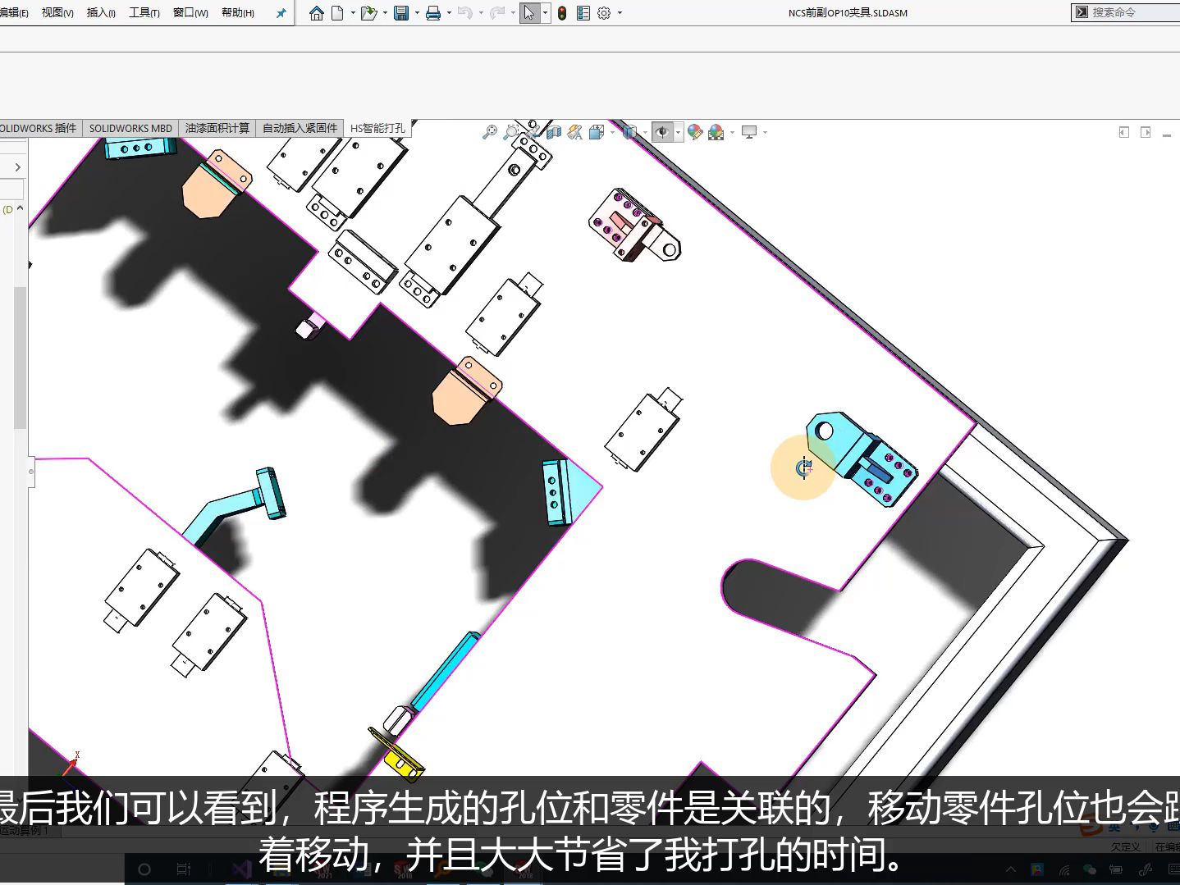
Task: Select the Zoom to Fit tool
Action: [x=491, y=131]
